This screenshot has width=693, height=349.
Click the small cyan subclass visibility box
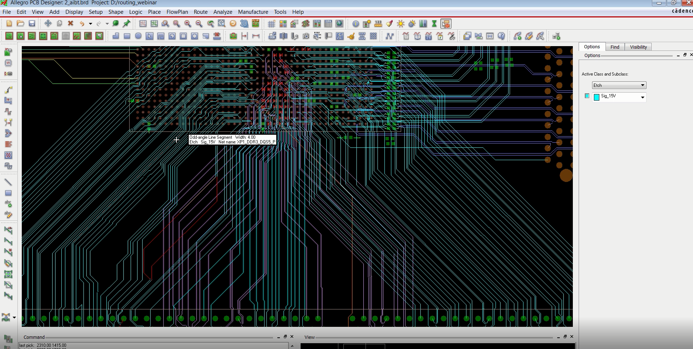pyautogui.click(x=587, y=96)
